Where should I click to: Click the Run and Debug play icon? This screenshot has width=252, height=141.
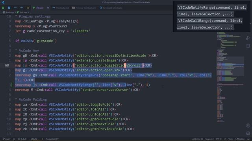[248, 38]
